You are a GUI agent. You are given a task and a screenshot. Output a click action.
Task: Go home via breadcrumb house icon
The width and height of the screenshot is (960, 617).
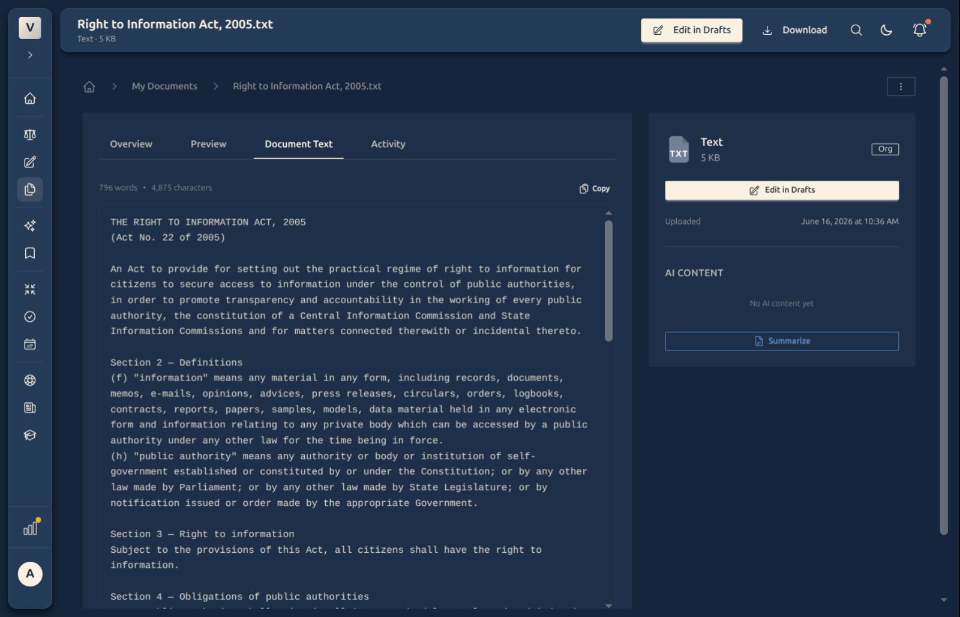(x=89, y=86)
